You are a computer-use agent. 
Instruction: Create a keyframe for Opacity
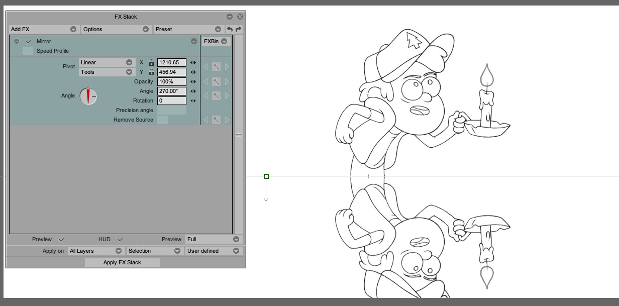coord(216,81)
